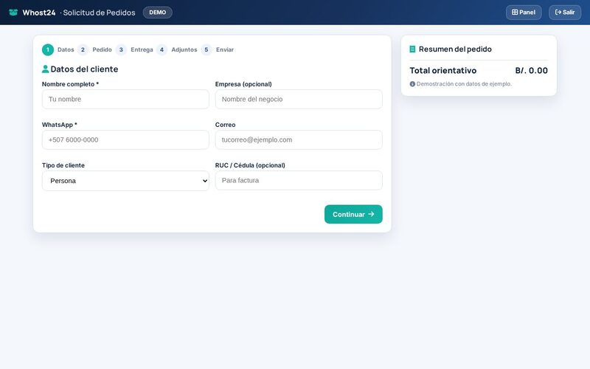The height and width of the screenshot is (369, 590).
Task: Click the Nombre completo label
Action: click(70, 84)
